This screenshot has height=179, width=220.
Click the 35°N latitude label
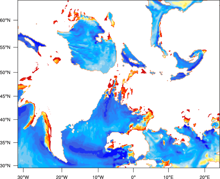[x=5, y=143]
